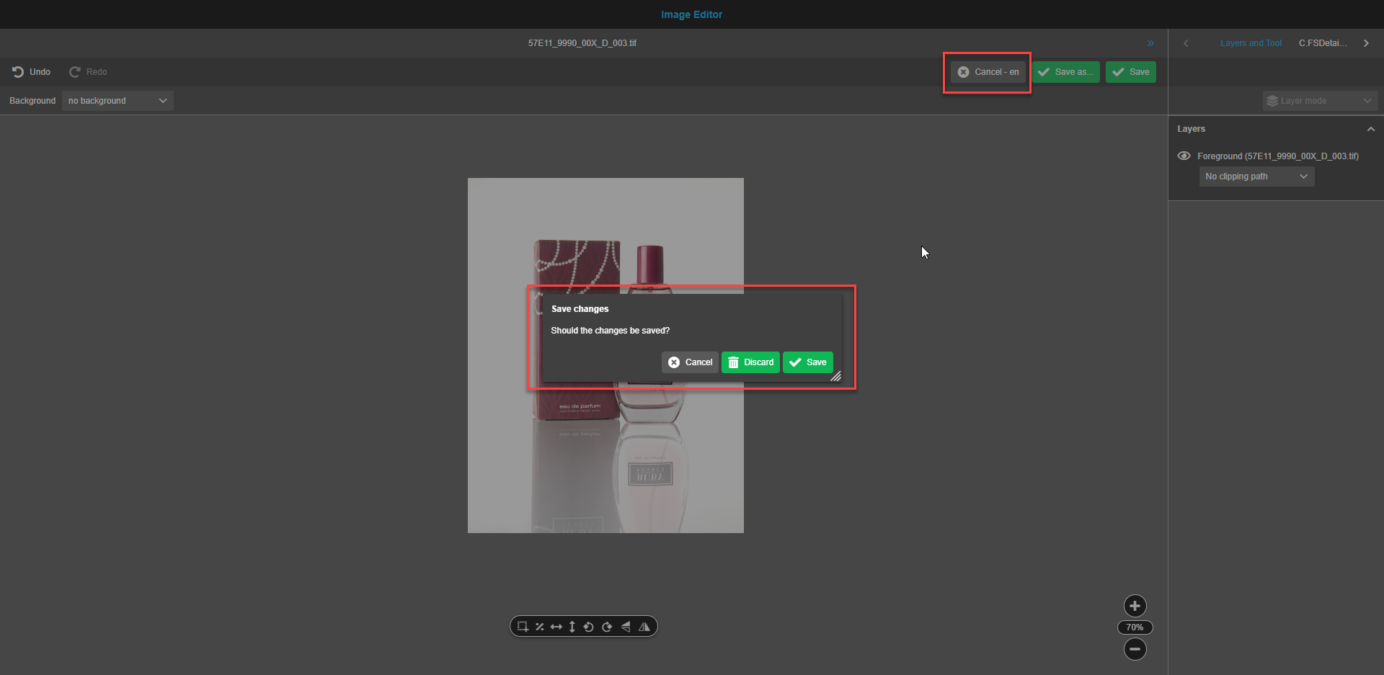The width and height of the screenshot is (1384, 675).
Task: Rotate the image counterclockwise
Action: tap(589, 627)
